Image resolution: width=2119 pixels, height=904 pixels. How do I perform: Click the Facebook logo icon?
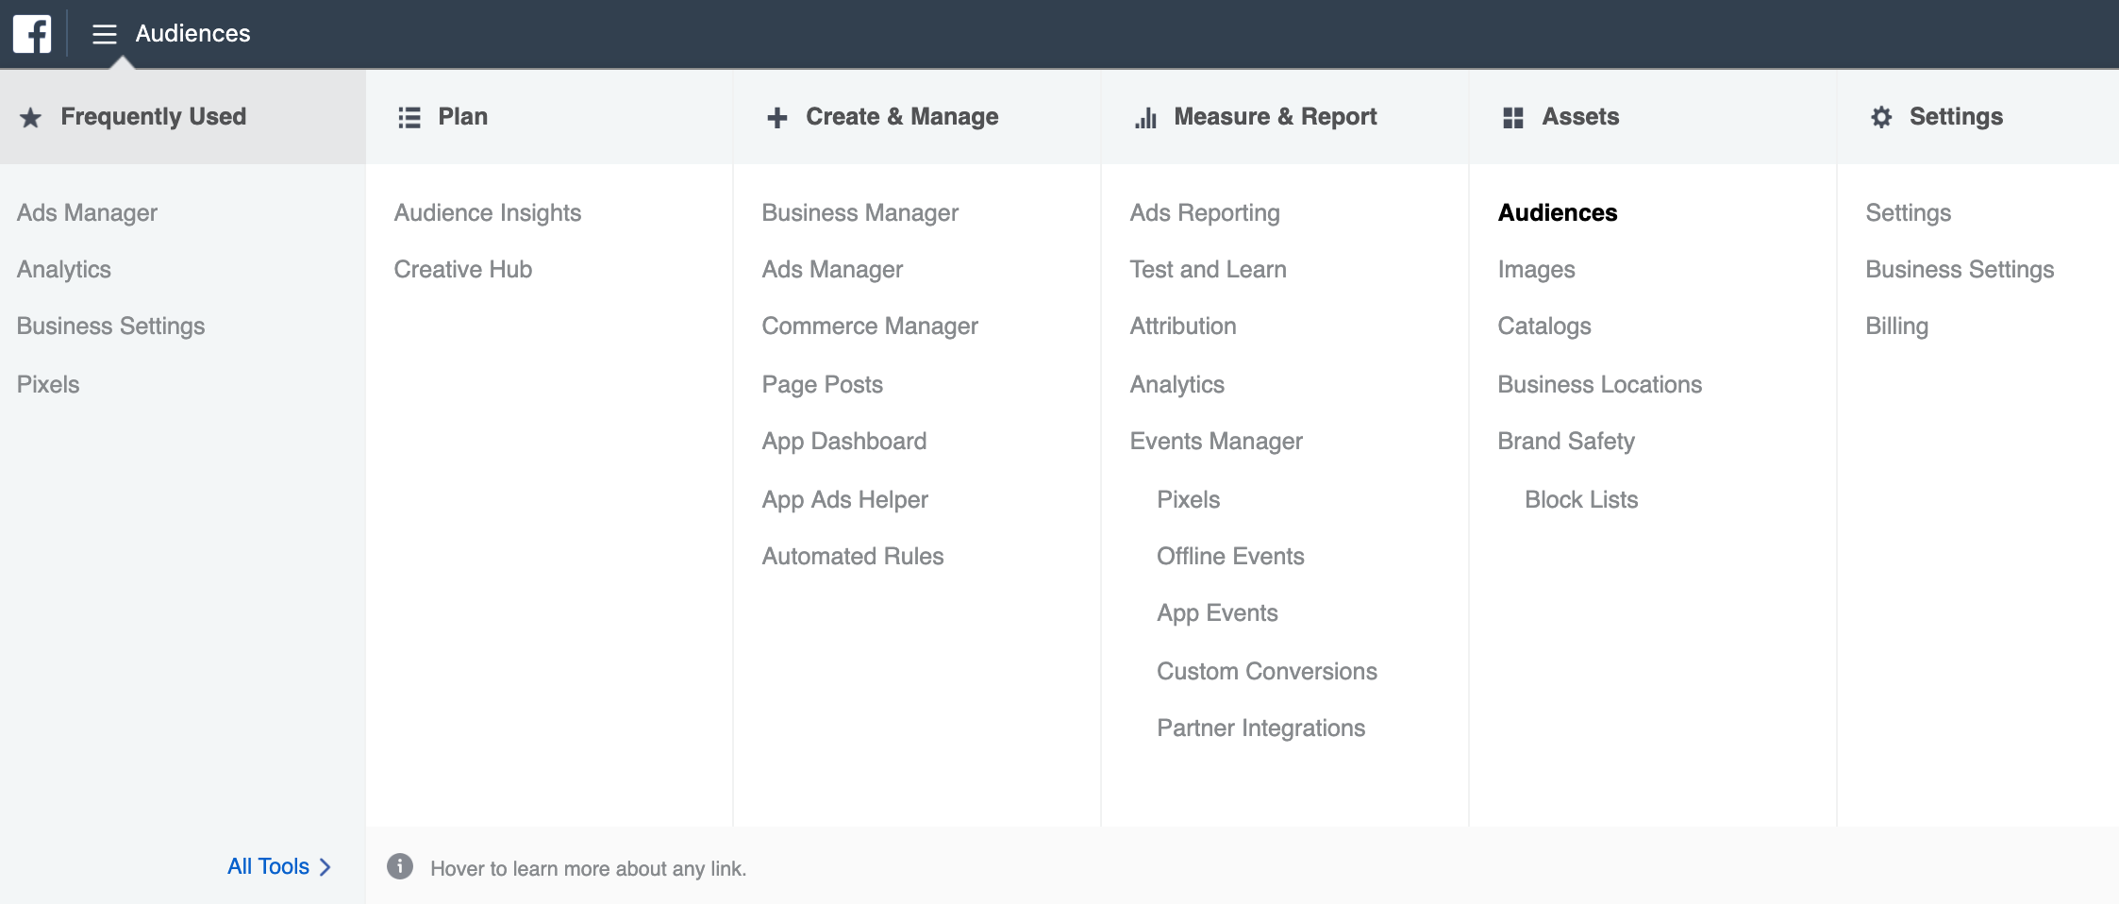pos(32,34)
